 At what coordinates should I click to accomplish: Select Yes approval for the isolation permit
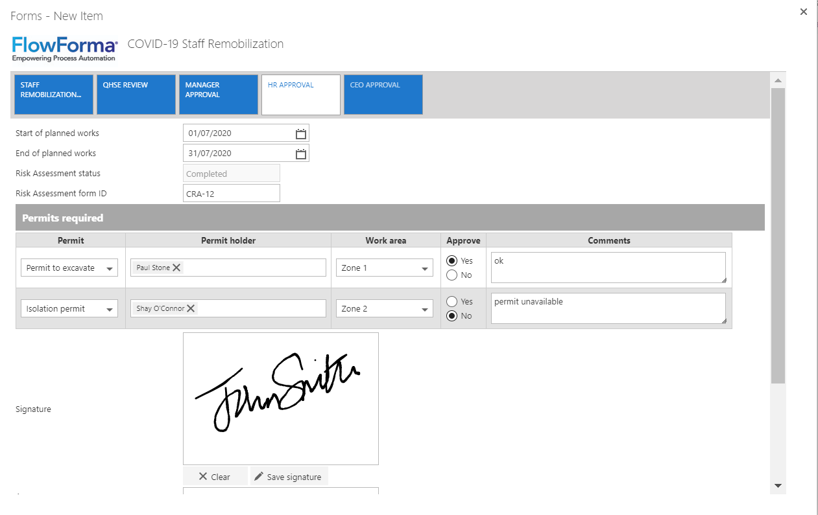(451, 301)
